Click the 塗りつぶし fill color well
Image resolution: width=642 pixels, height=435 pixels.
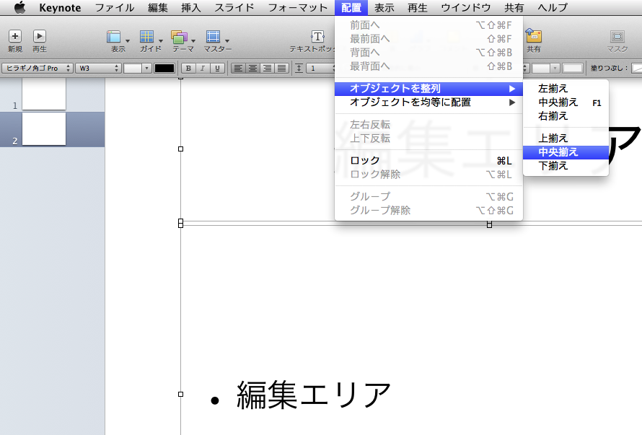tap(637, 68)
